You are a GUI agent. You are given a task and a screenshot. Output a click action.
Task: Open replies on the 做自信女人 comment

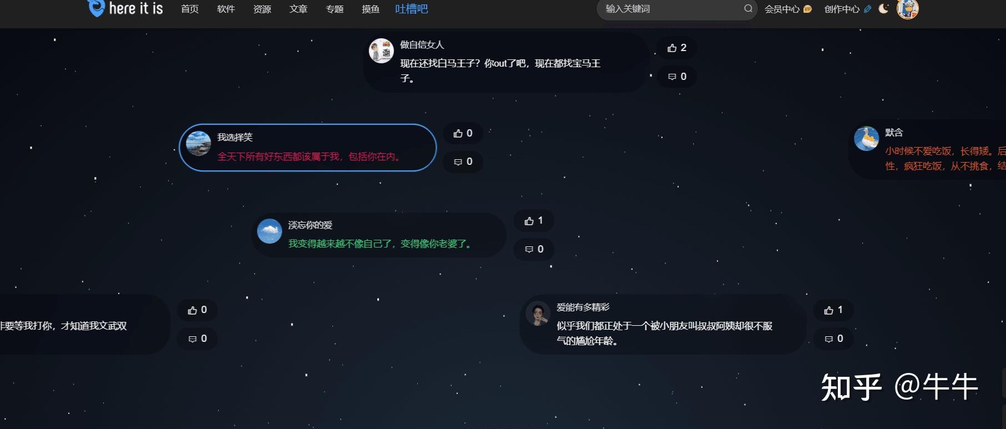point(676,77)
